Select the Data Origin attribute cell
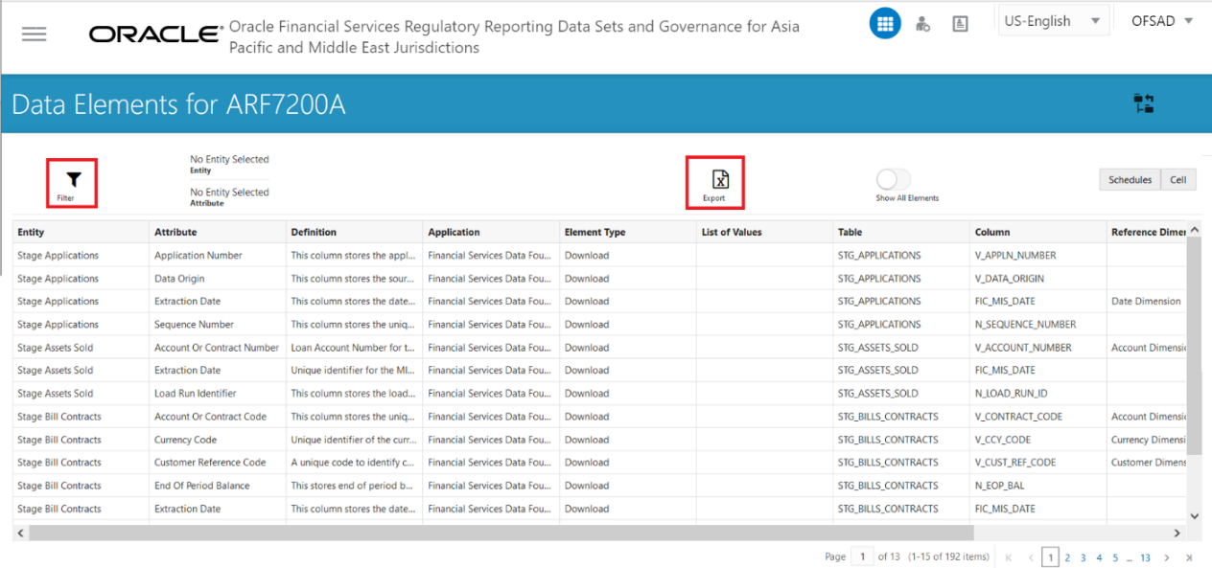The image size is (1212, 568). (218, 279)
